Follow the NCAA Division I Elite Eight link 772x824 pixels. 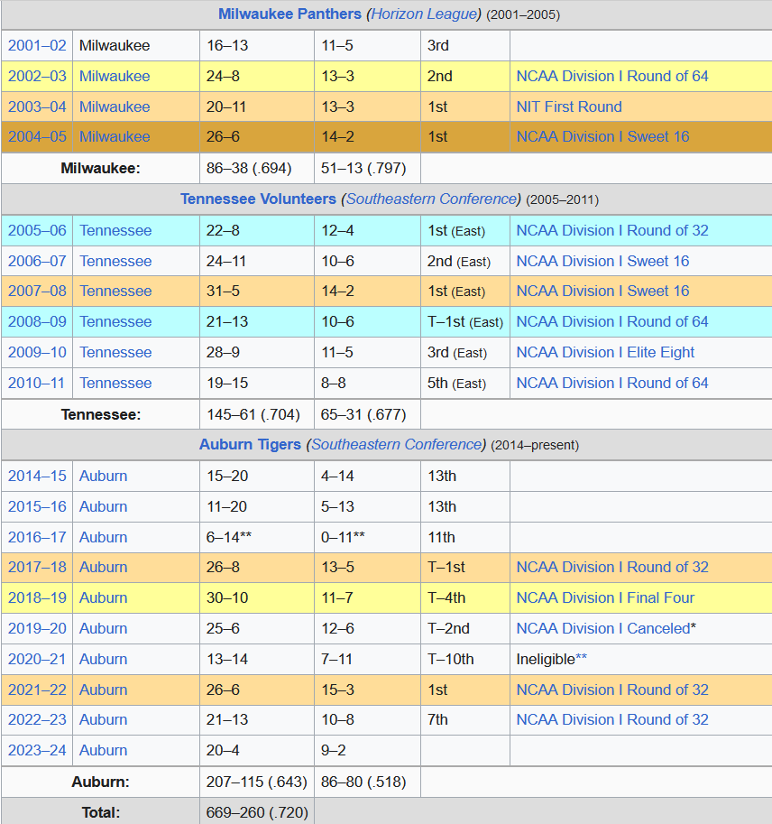pyautogui.click(x=605, y=353)
